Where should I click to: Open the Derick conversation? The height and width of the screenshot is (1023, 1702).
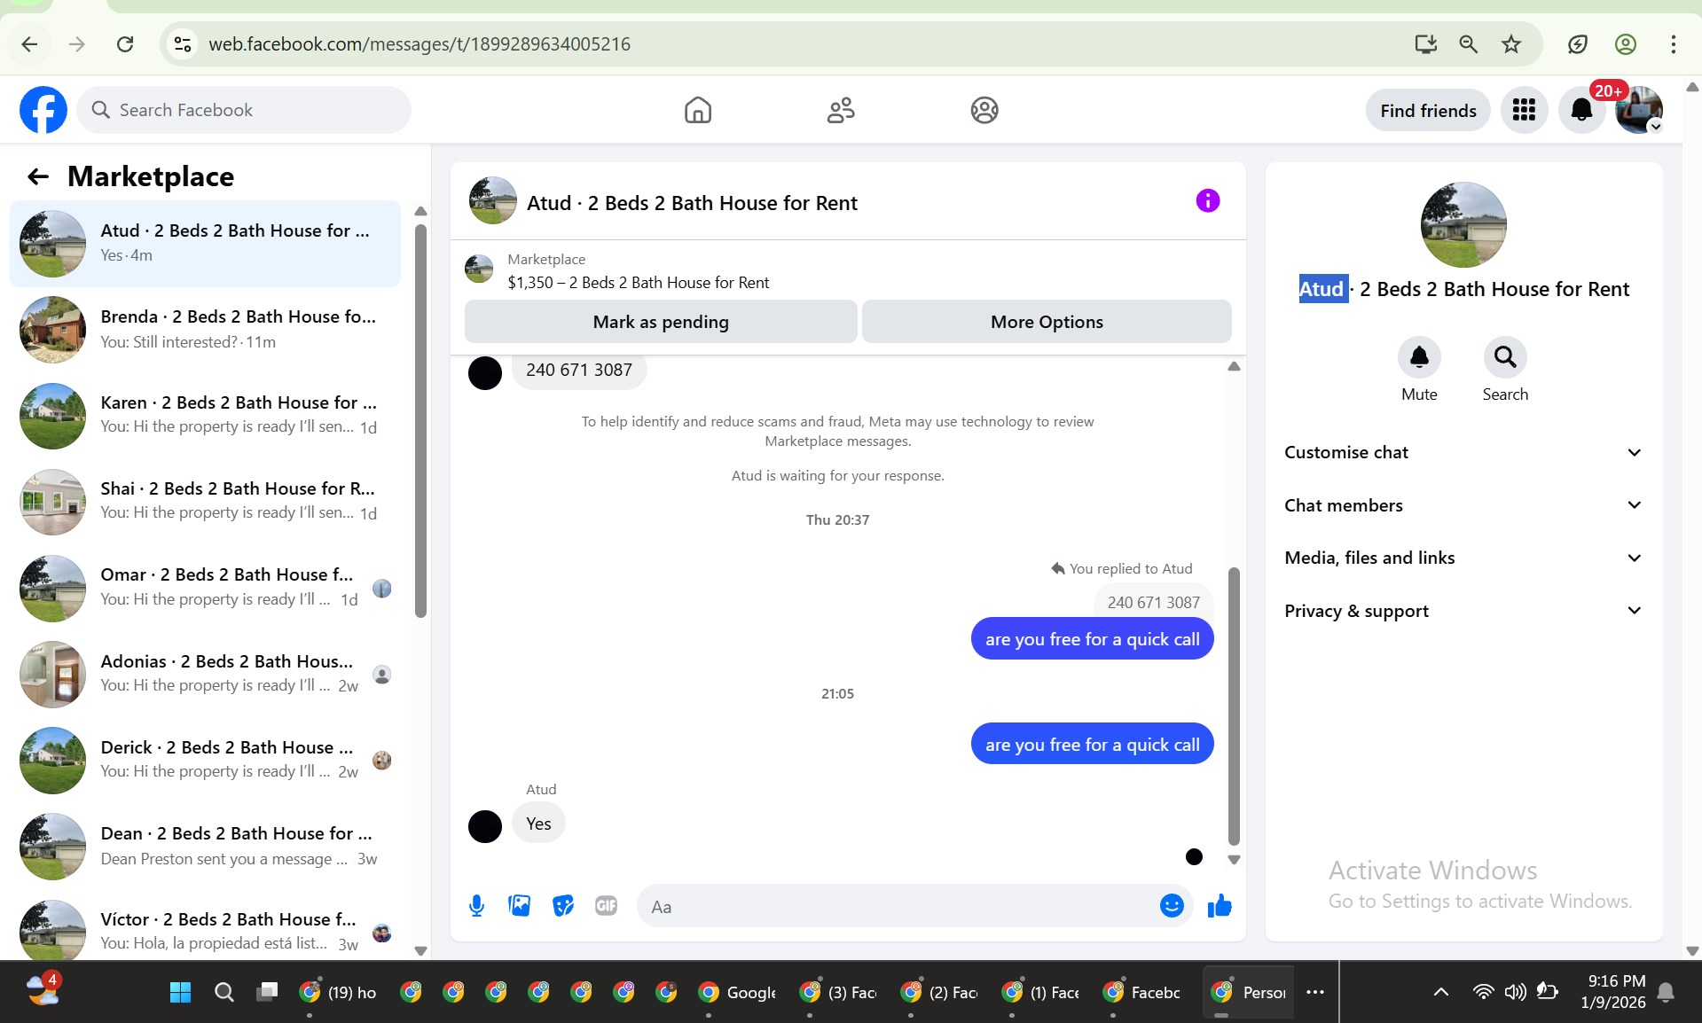click(205, 760)
